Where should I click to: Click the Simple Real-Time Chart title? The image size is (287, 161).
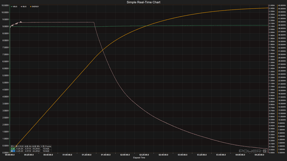[143, 2]
